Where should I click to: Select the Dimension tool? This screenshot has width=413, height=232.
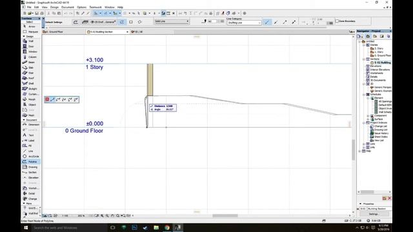coord(31,124)
